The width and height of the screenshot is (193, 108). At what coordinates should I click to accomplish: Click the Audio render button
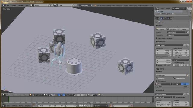click(183, 29)
